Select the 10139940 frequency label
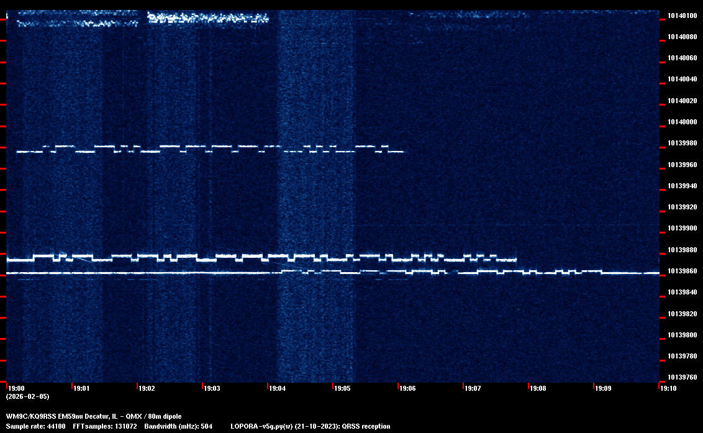 [683, 186]
